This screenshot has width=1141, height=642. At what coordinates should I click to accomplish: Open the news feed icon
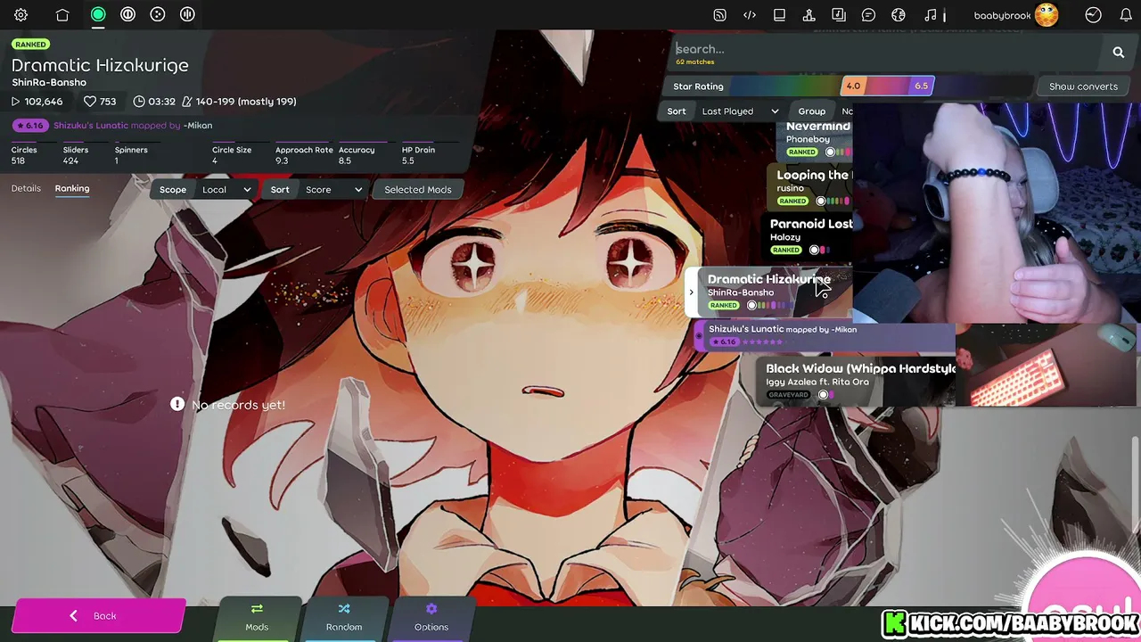point(719,15)
